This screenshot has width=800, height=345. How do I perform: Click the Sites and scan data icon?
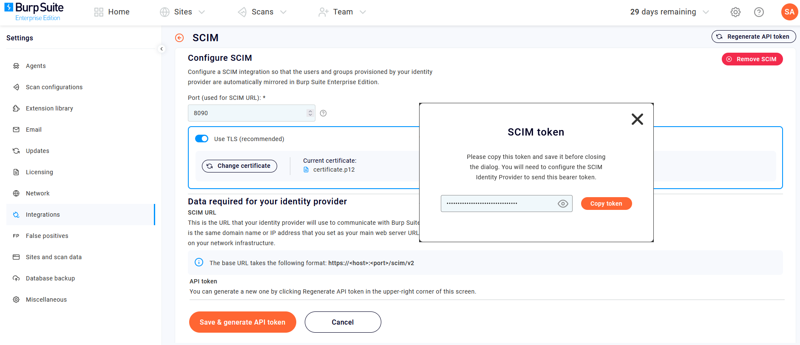[x=16, y=257]
